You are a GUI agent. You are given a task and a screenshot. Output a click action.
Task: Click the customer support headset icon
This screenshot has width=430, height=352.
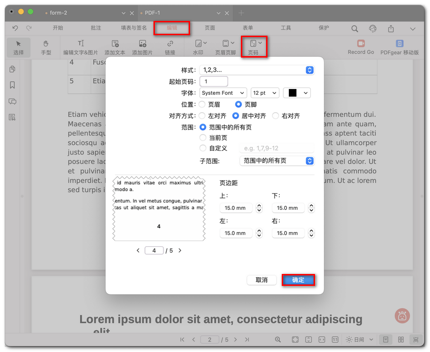(x=373, y=28)
